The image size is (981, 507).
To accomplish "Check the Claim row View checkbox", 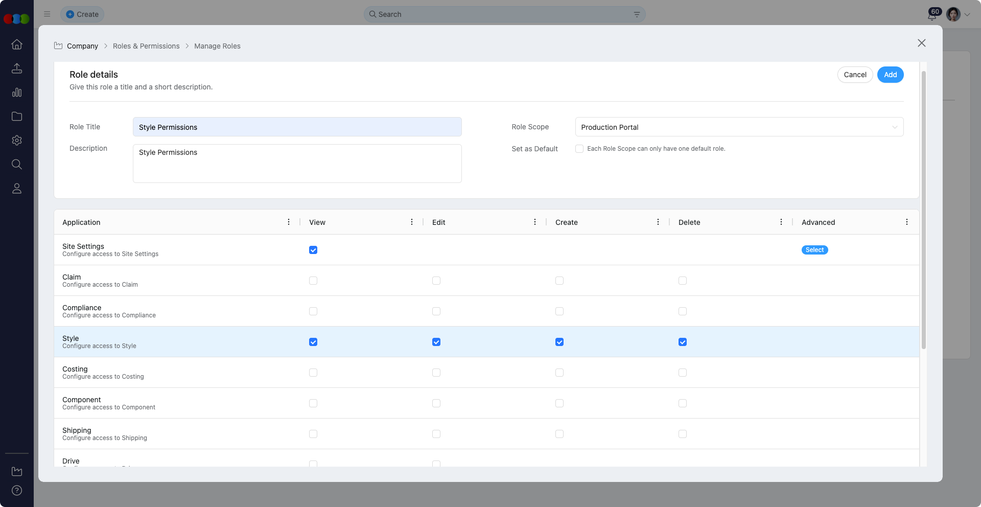I will click(313, 281).
